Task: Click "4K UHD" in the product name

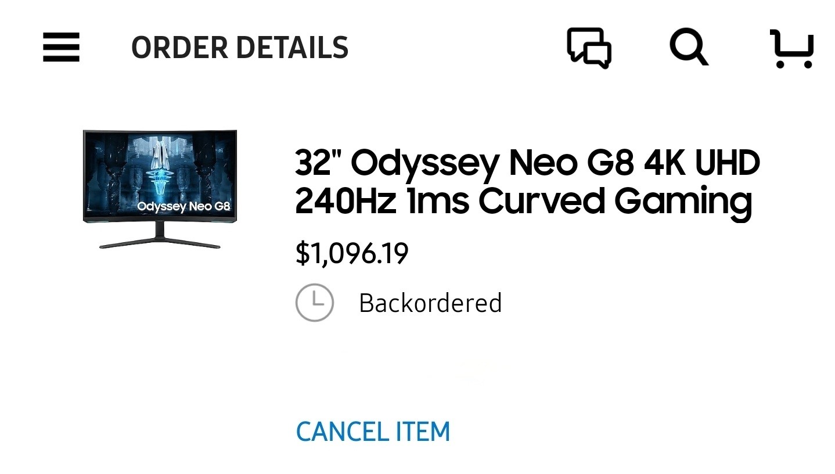Action: [701, 163]
